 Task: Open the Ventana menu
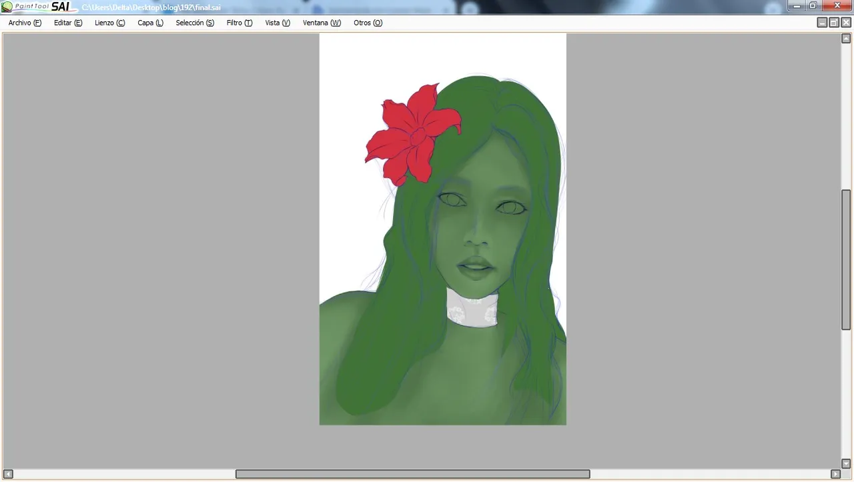click(322, 23)
